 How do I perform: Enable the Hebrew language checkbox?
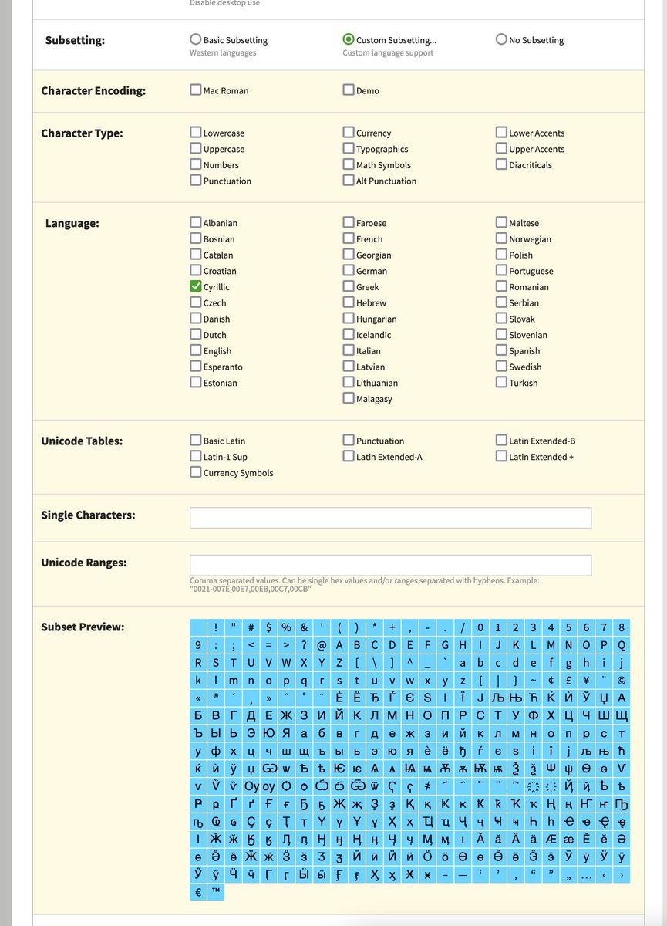click(x=349, y=302)
